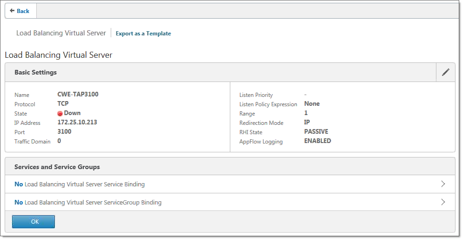Image resolution: width=462 pixels, height=239 pixels.
Task: Open No Load Balancing Virtual Server ServiceGroup Binding
Action: pos(88,202)
